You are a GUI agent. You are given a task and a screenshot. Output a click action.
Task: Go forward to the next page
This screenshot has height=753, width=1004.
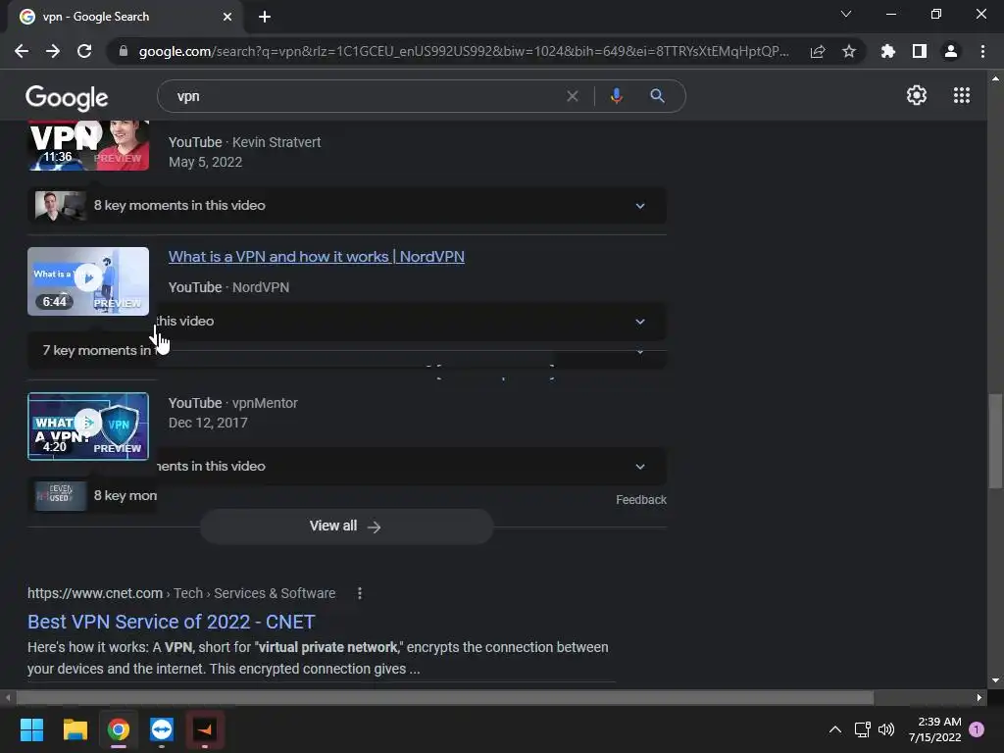(x=53, y=51)
